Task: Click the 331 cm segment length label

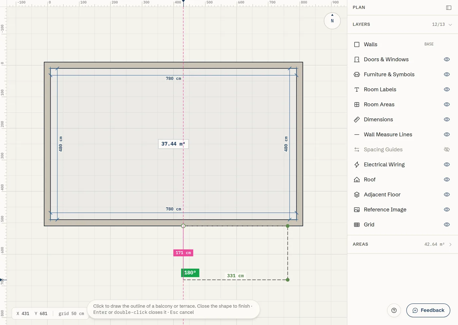Action: [x=236, y=276]
